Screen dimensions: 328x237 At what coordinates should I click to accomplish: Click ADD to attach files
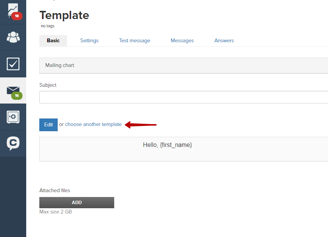(x=77, y=203)
